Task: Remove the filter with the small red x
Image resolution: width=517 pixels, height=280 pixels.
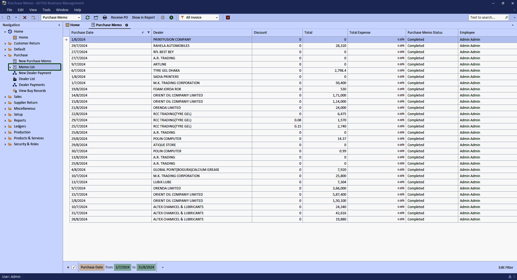Action: click(68, 267)
